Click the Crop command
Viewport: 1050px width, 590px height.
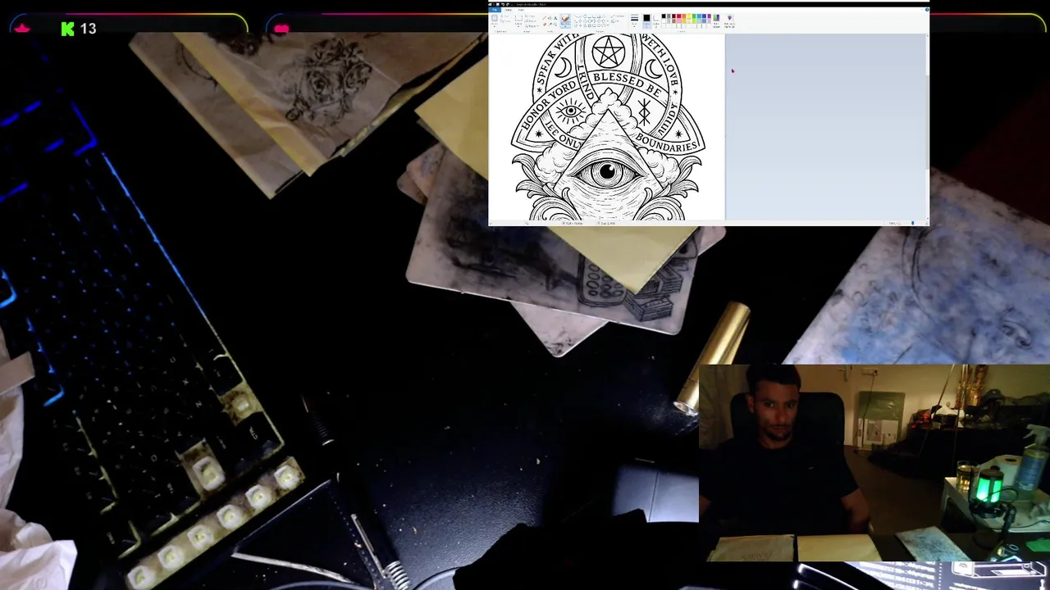(532, 16)
